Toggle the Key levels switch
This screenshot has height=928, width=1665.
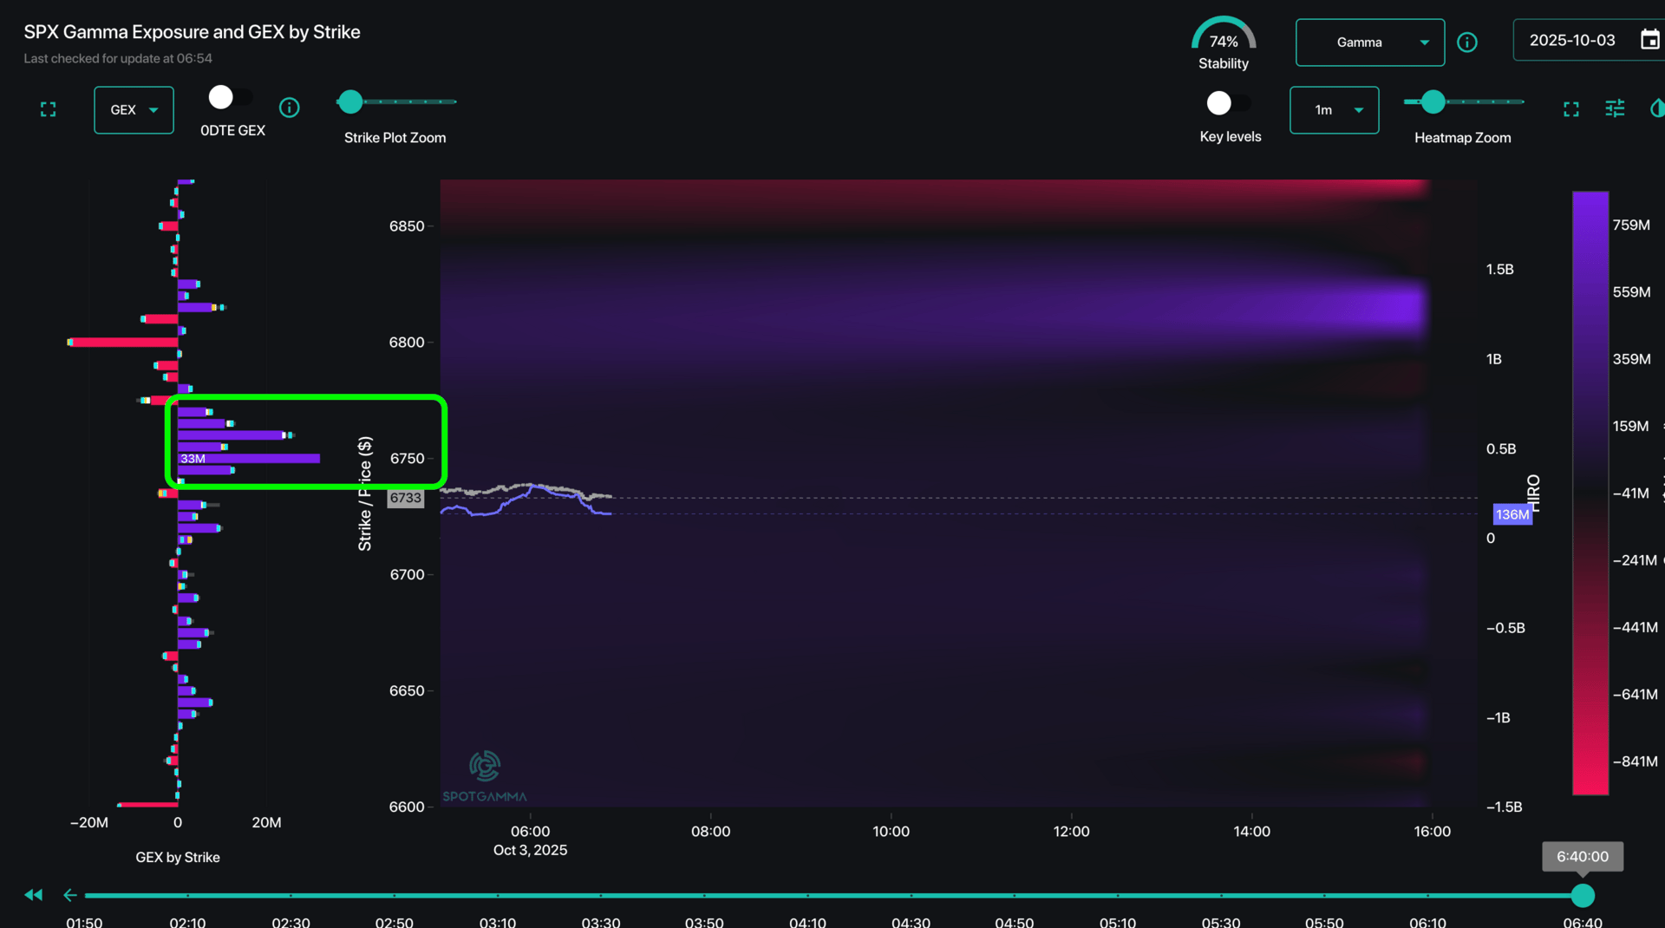pos(1228,103)
